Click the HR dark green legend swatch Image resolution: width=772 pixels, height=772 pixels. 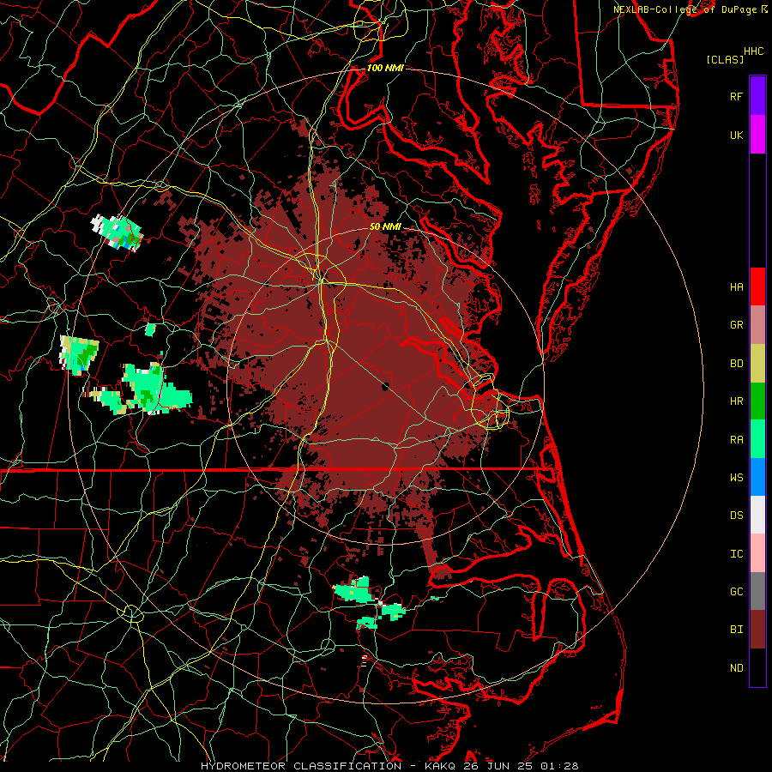[757, 401]
